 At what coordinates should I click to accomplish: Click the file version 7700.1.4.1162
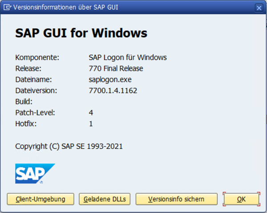click(x=113, y=90)
